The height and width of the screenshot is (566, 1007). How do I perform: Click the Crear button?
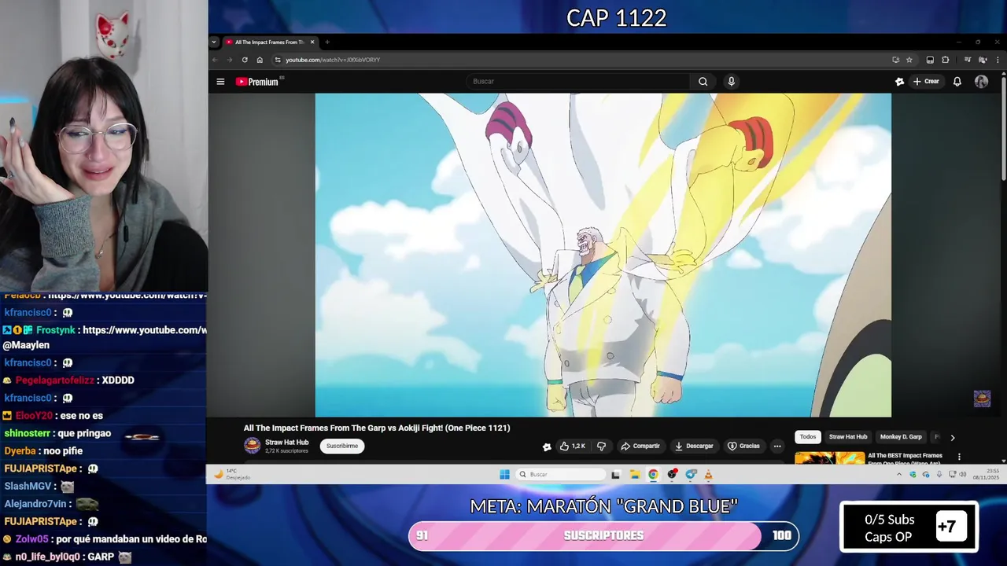pos(926,82)
